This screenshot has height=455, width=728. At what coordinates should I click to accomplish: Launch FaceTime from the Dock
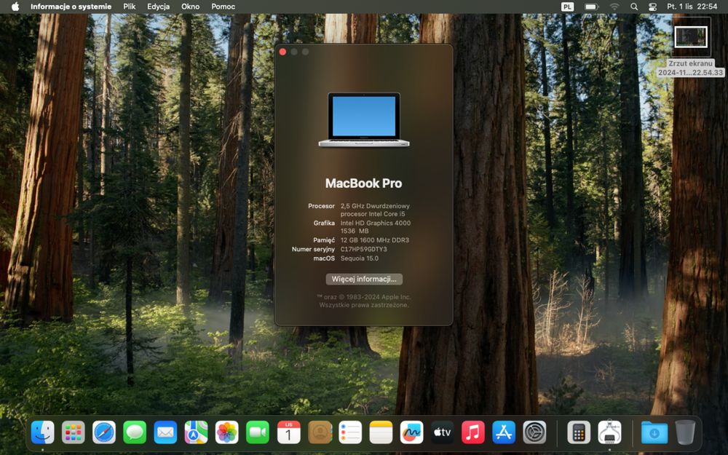[258, 432]
